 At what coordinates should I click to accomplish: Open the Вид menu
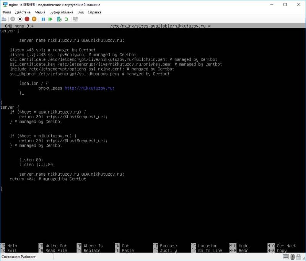(x=81, y=12)
